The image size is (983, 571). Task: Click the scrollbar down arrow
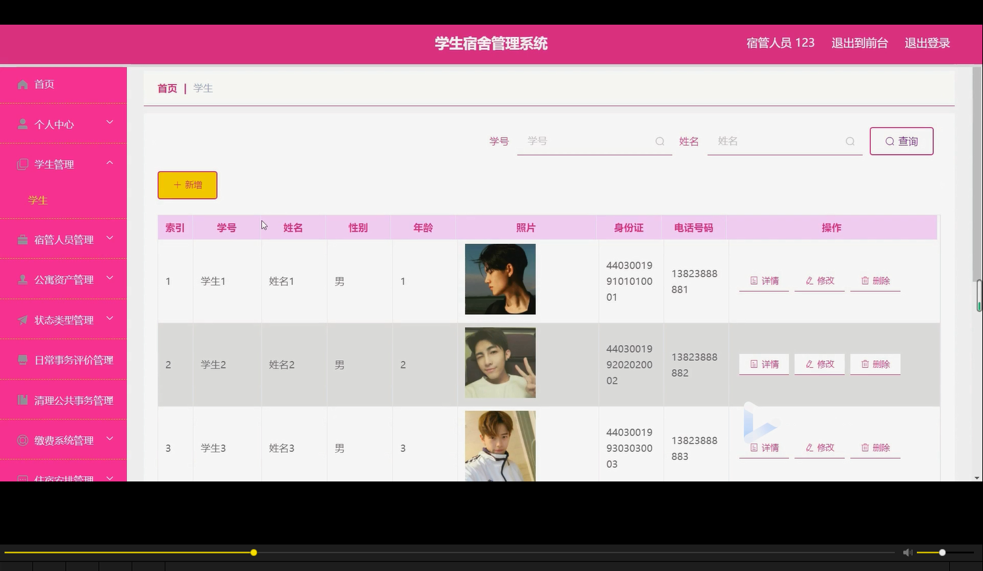pos(977,478)
